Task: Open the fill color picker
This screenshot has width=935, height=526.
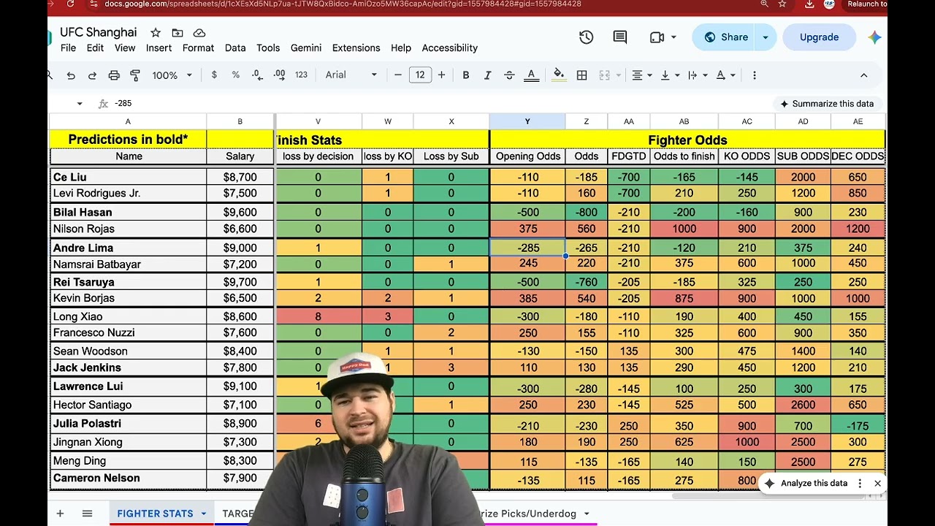Action: coord(559,75)
